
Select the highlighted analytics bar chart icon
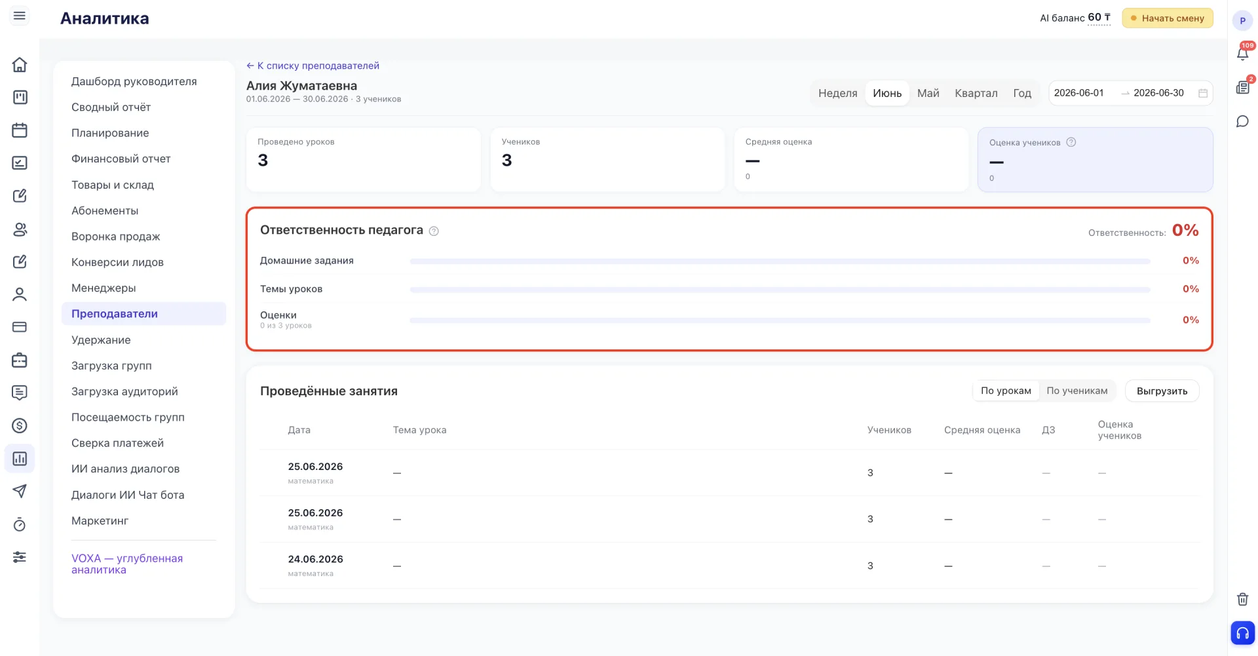pos(20,459)
